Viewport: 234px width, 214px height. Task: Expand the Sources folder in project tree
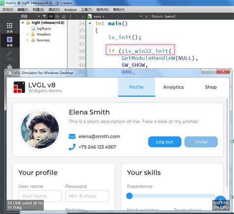[x=28, y=40]
